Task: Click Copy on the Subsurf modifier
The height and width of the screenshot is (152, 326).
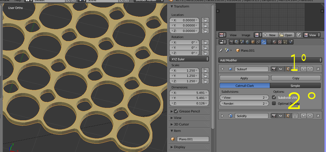Action: [296, 78]
